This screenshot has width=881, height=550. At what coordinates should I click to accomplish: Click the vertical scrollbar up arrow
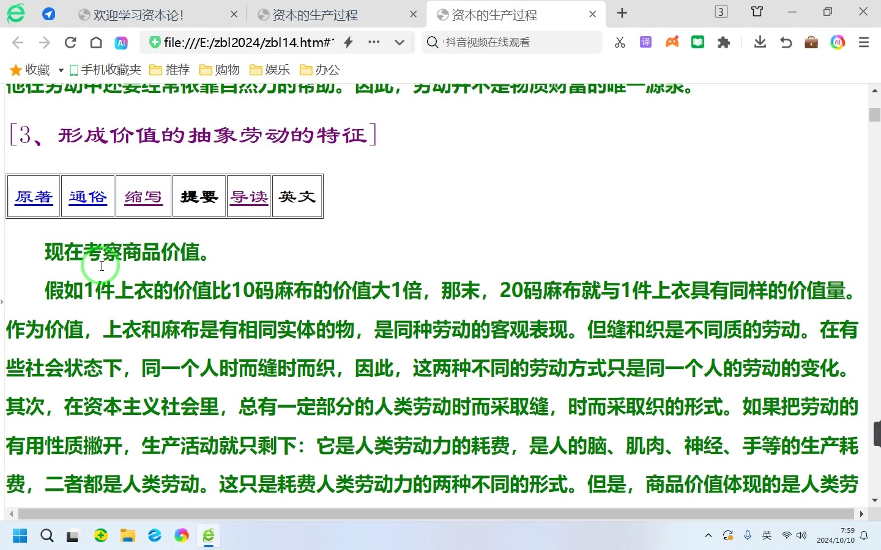pos(874,90)
